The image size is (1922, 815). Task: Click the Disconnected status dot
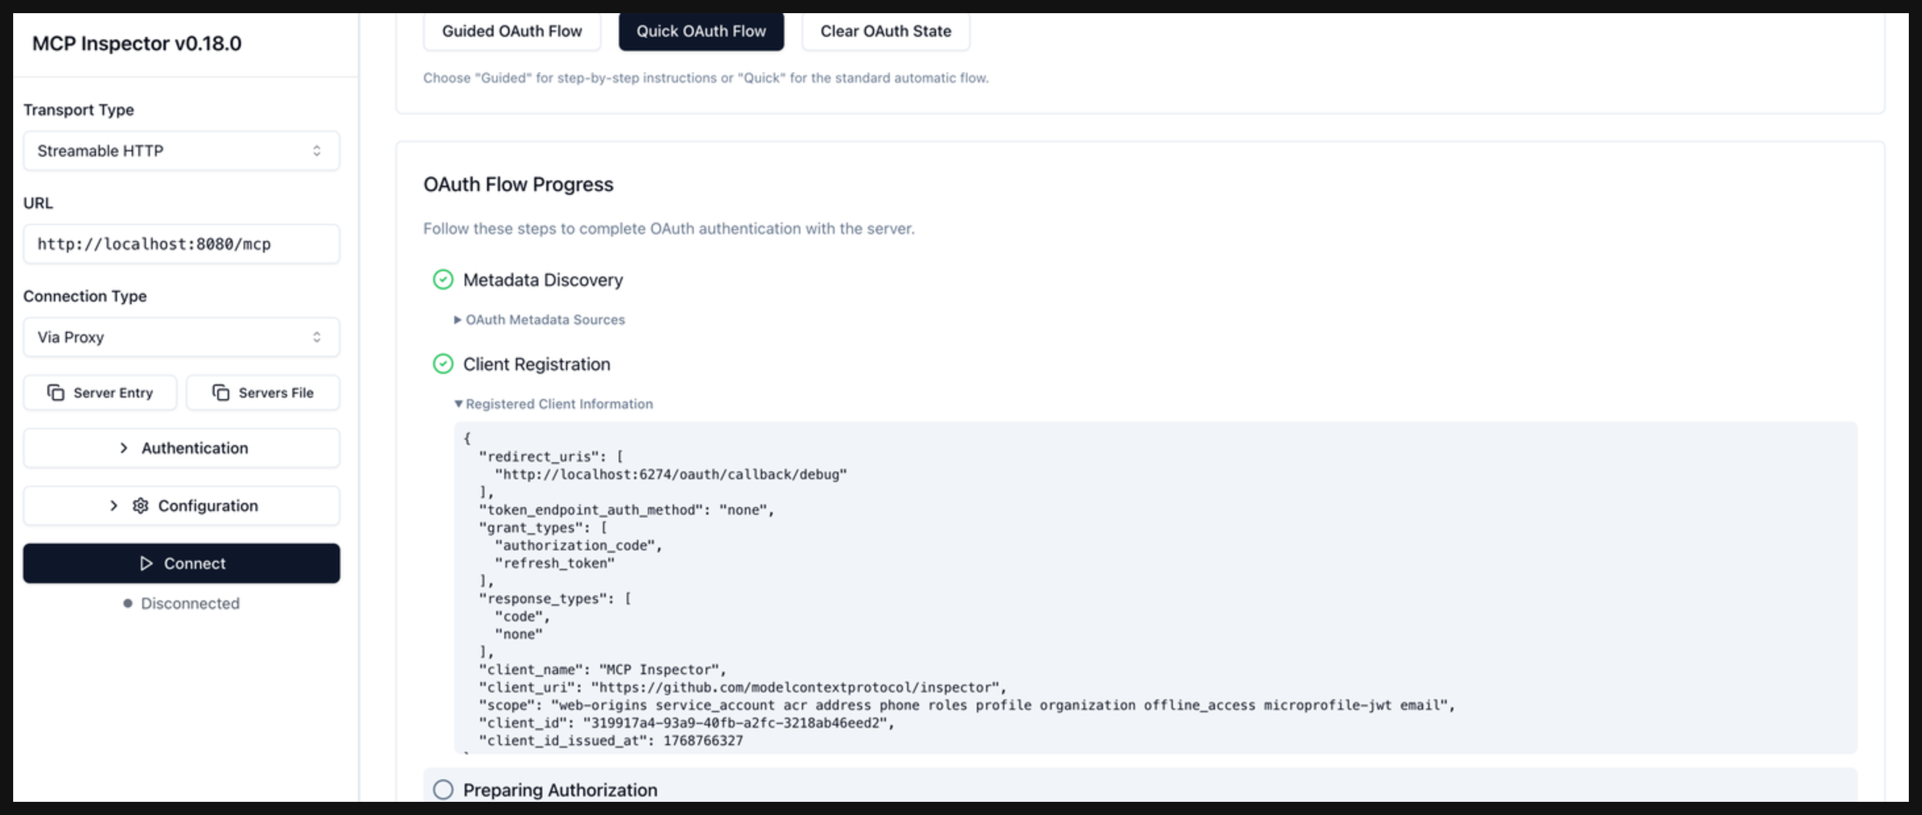point(128,604)
